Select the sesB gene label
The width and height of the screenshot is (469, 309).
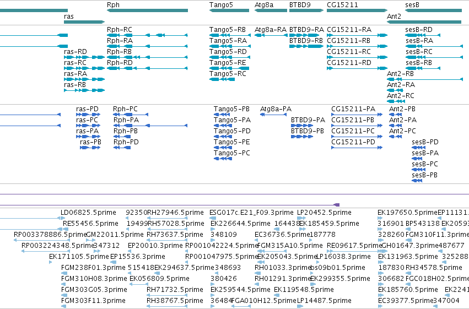(x=412, y=5)
